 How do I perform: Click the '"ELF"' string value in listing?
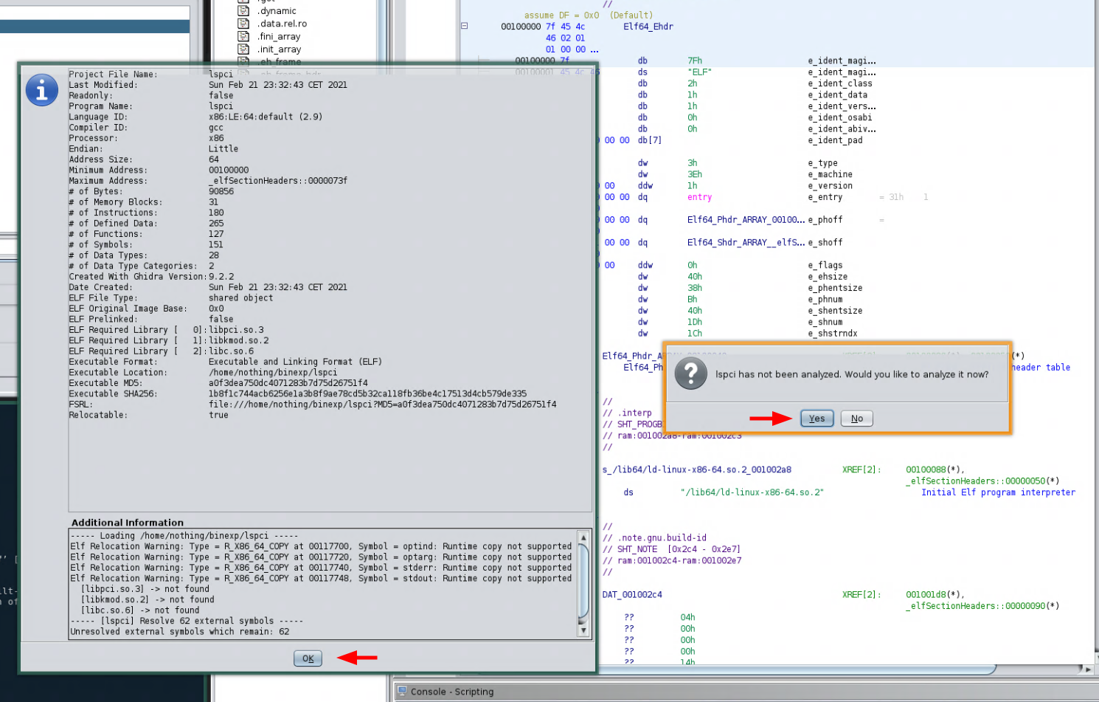click(699, 72)
